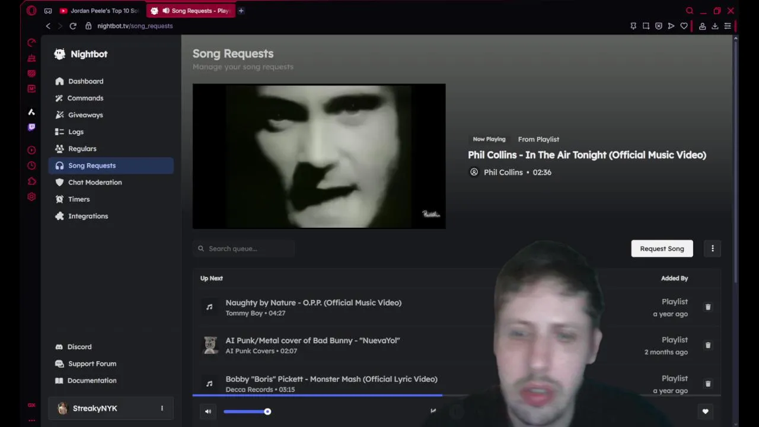
Task: Open the ad blocker shield icon
Action: [x=659, y=26]
